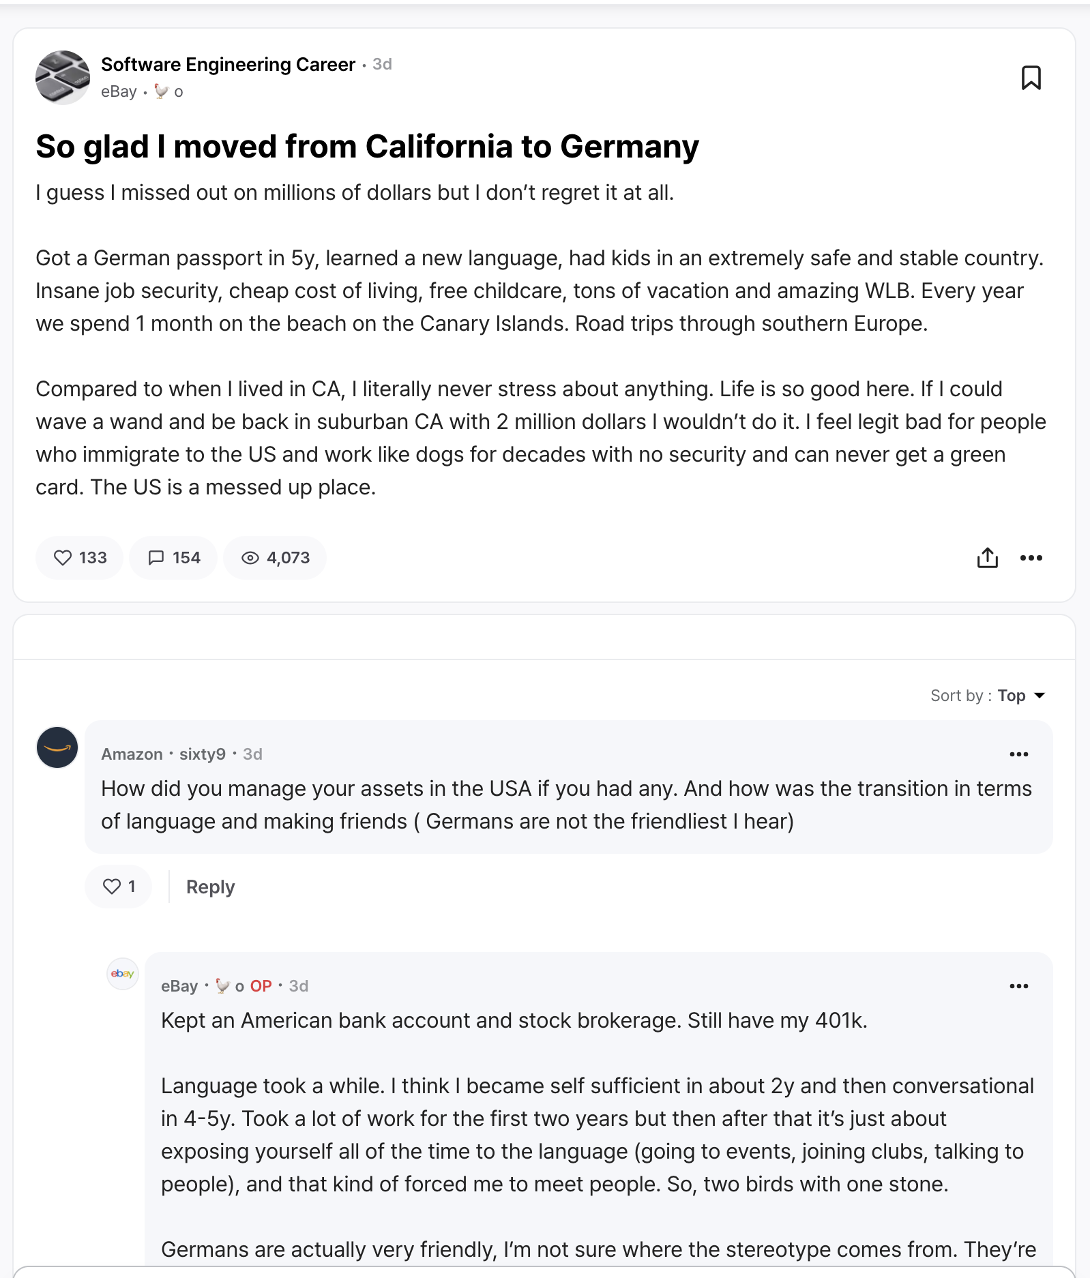This screenshot has width=1090, height=1278.
Task: Open sixty9's user profile
Action: click(202, 754)
